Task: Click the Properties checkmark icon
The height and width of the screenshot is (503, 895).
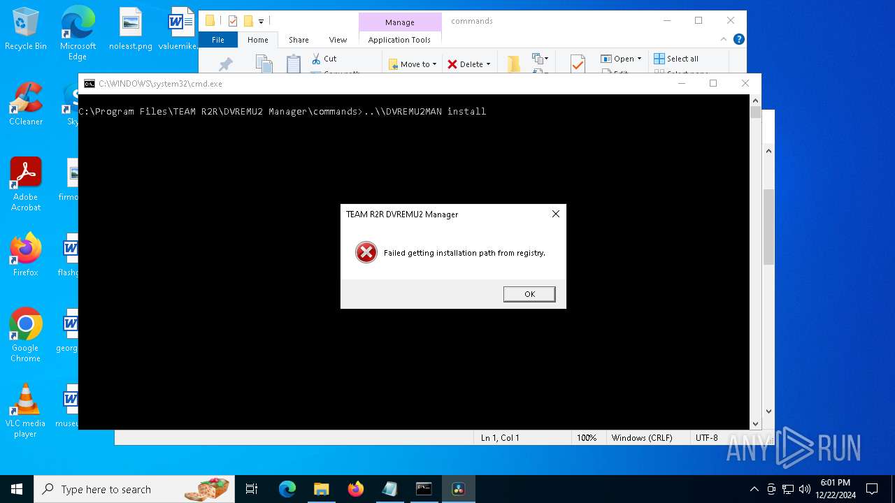Action: (578, 64)
